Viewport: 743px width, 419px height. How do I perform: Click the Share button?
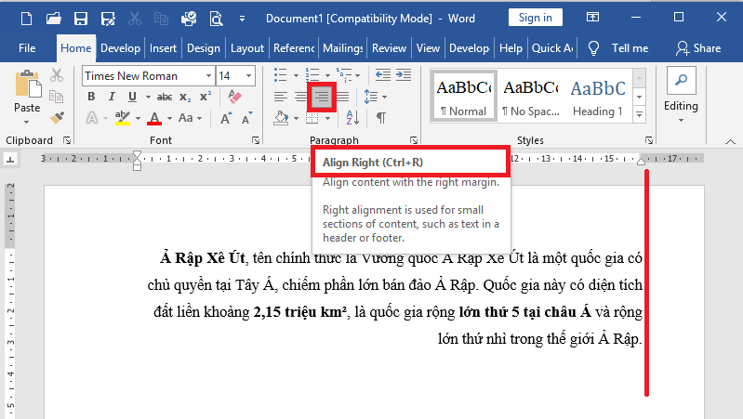coord(698,48)
